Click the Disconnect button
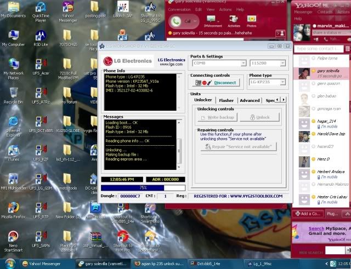 click(216, 83)
